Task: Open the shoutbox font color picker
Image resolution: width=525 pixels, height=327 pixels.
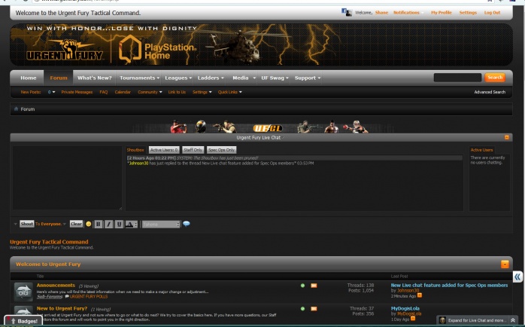Action: (x=130, y=224)
